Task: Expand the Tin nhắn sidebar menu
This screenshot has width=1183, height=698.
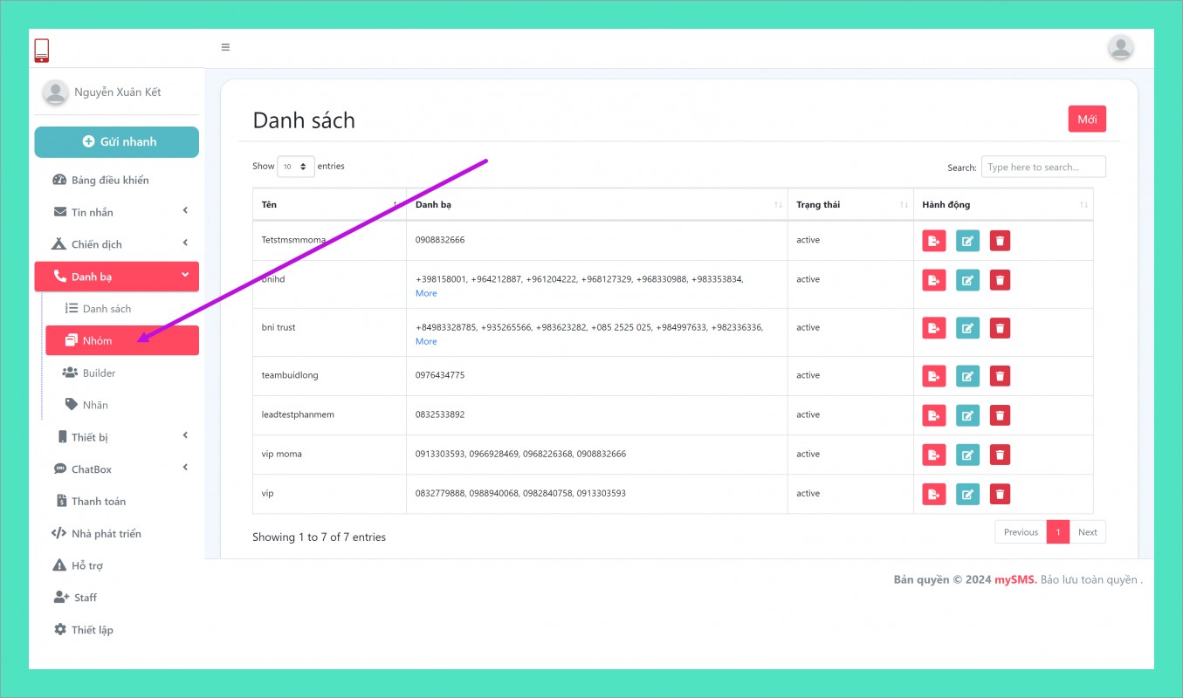Action: 116,212
